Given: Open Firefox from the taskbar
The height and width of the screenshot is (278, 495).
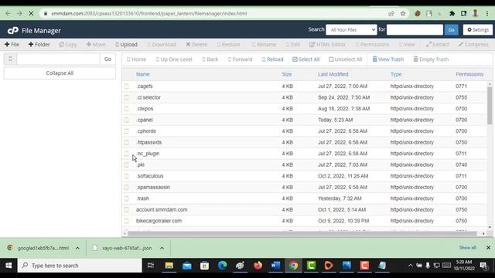Looking at the screenshot, I should pos(258,266).
